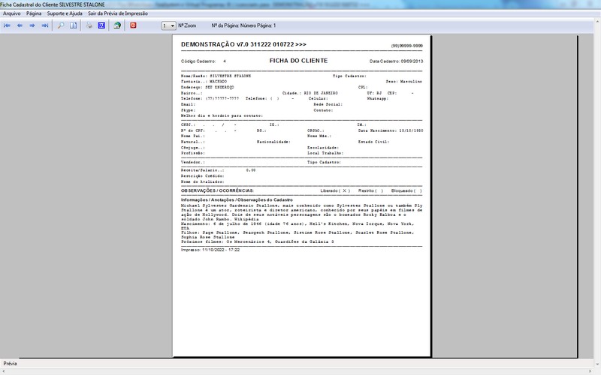Open the Página menu
This screenshot has height=375, width=601.
[x=34, y=13]
